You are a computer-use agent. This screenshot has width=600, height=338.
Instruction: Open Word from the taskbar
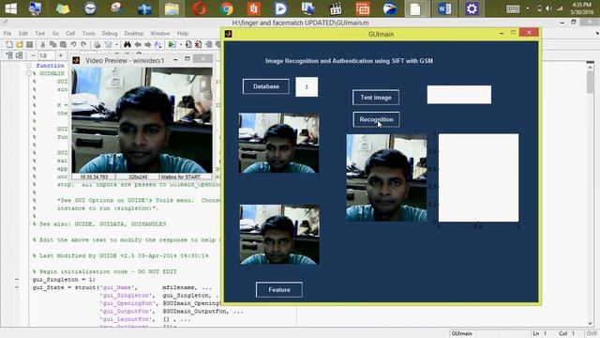coord(444,8)
